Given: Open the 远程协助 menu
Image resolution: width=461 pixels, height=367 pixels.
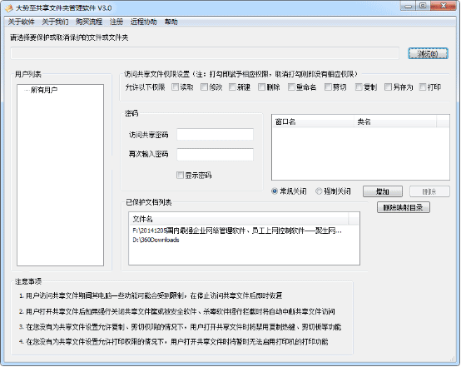Looking at the screenshot, I should 144,22.
